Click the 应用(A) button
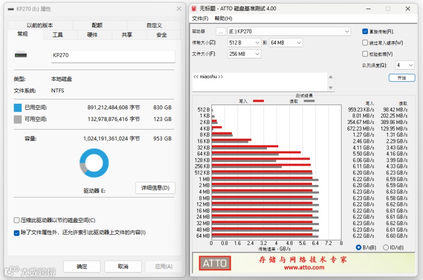 164,267
